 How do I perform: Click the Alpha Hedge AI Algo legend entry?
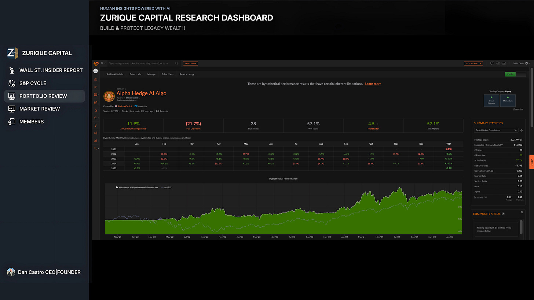(137, 187)
